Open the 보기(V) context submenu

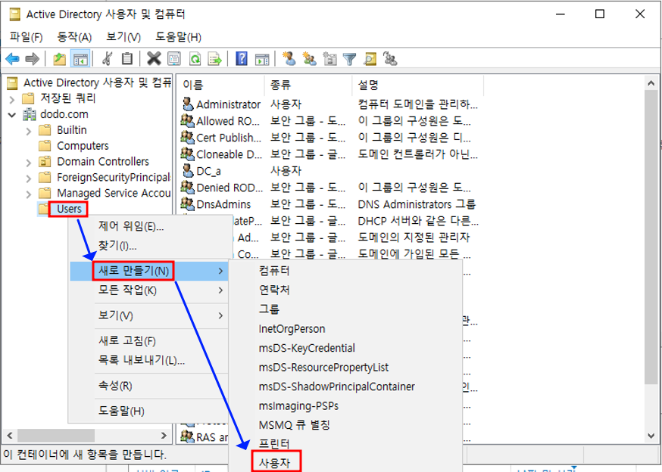(148, 315)
